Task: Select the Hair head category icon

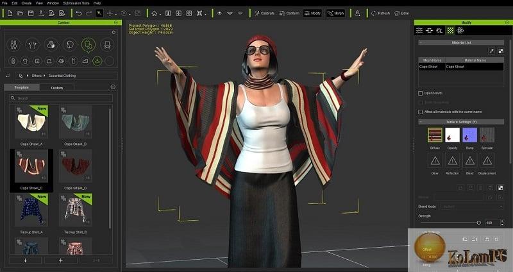Action: [70, 45]
